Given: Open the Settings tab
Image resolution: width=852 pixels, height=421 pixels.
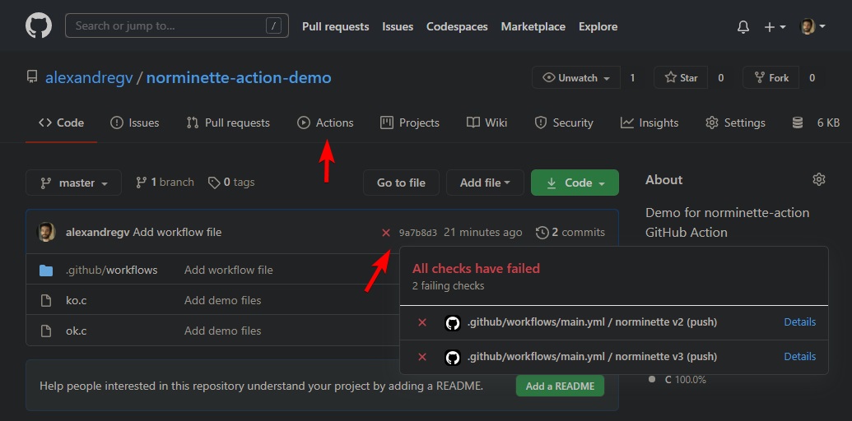Looking at the screenshot, I should pyautogui.click(x=735, y=123).
